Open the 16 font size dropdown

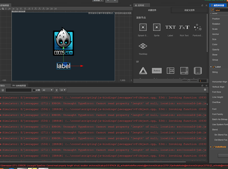[63, 90]
